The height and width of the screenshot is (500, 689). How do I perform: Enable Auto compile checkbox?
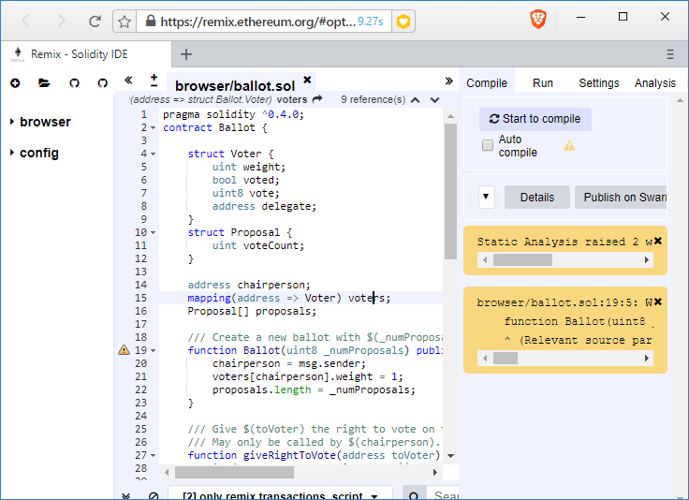pyautogui.click(x=488, y=145)
